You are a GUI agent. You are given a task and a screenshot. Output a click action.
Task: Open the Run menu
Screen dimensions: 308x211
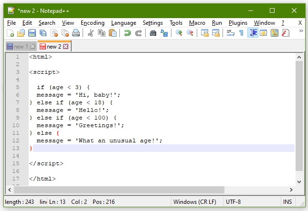(x=217, y=23)
